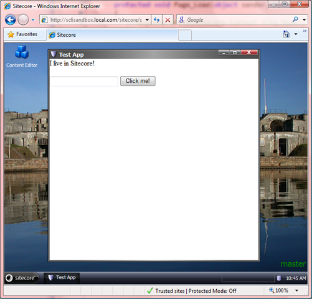Select the Sitecore browser tab
Image resolution: width=312 pixels, height=299 pixels.
coord(113,35)
